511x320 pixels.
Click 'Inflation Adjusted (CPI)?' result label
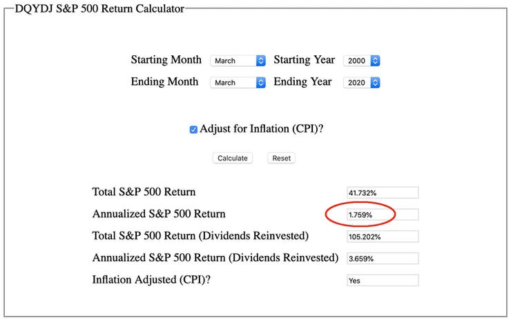tap(151, 279)
